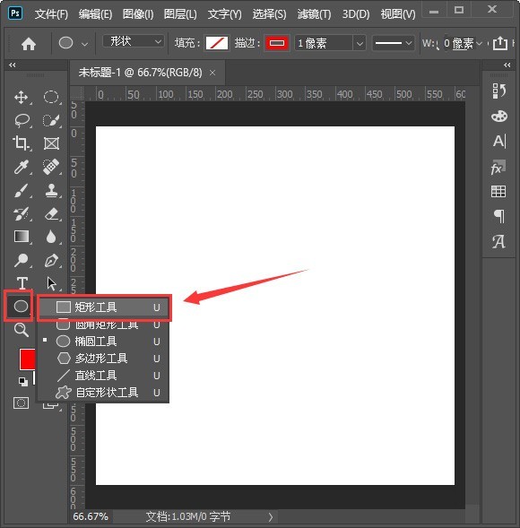Select the Move tool
520x528 pixels.
tap(22, 98)
